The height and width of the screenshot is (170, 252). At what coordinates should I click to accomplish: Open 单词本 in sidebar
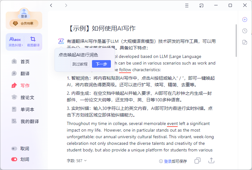tap(23, 110)
